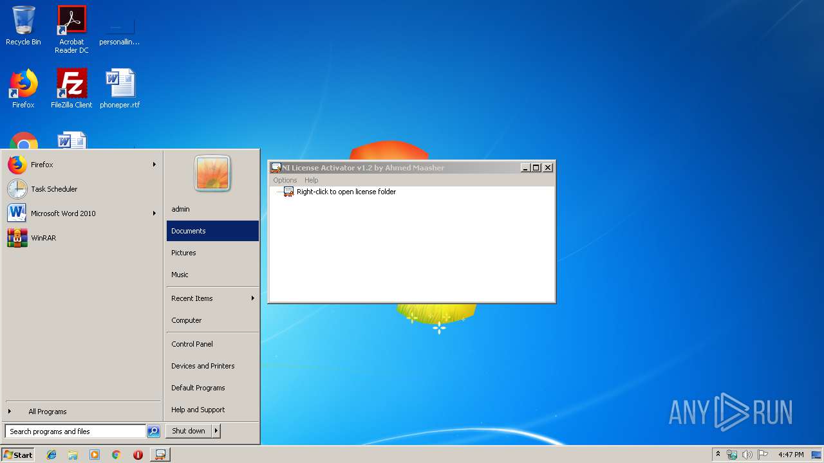Click the network tray icon
Screen dimensions: 824x463
click(732, 455)
